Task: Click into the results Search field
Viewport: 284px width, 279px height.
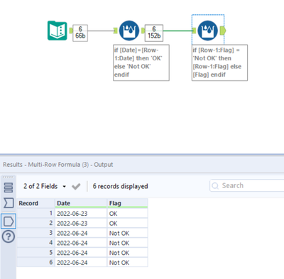Action: (247, 185)
